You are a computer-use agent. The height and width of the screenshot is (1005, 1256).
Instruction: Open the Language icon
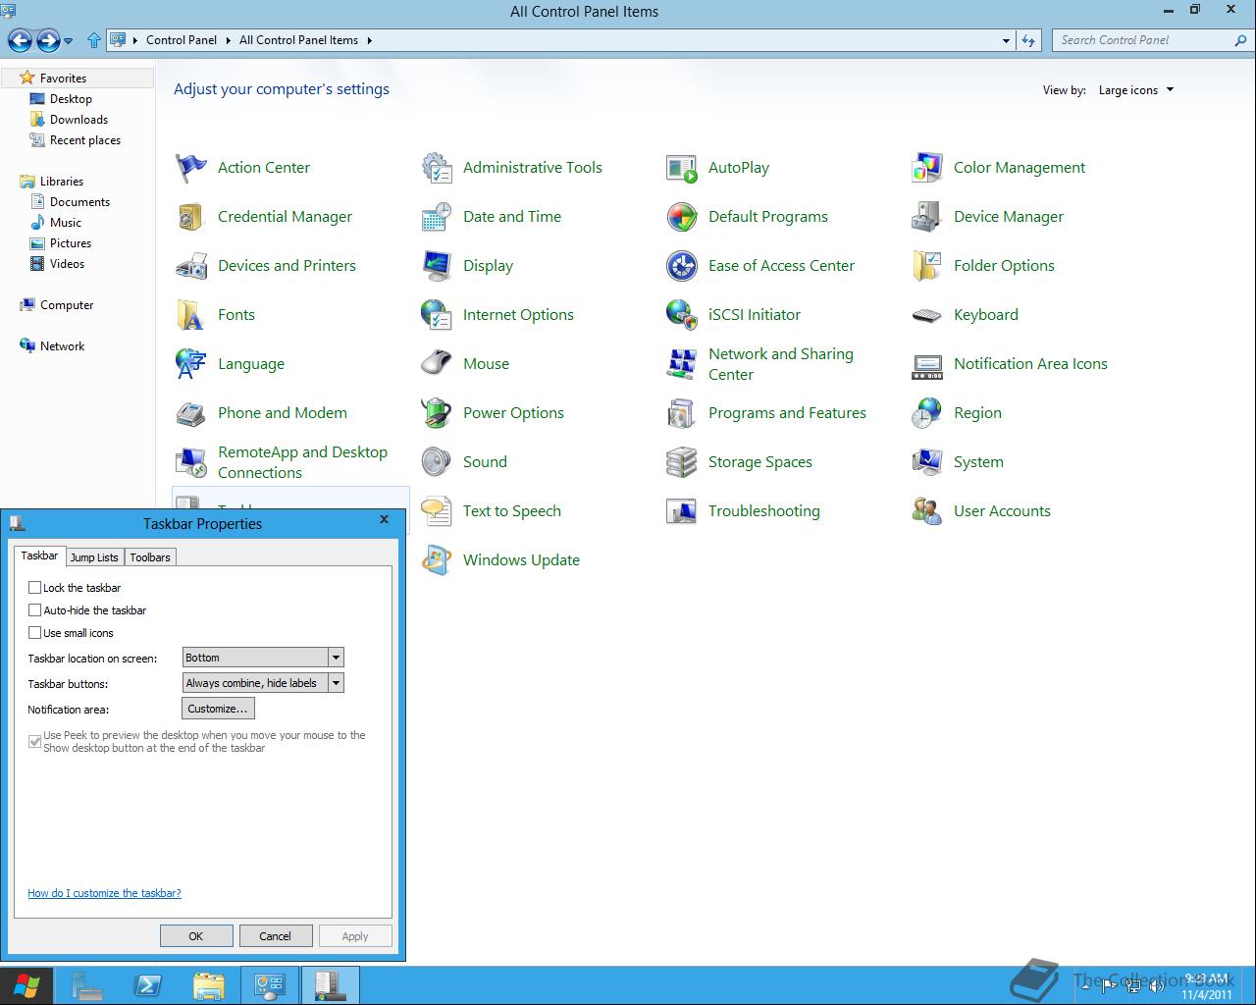pyautogui.click(x=190, y=364)
